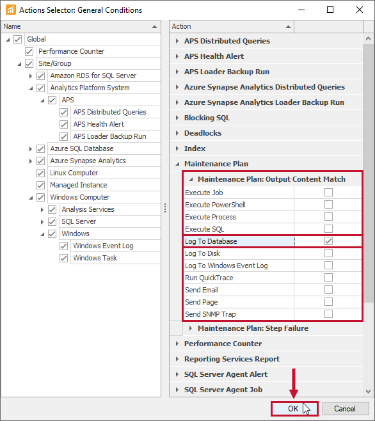
Task: Click the Action pane vertical scrollbar thumb
Action: point(369,173)
